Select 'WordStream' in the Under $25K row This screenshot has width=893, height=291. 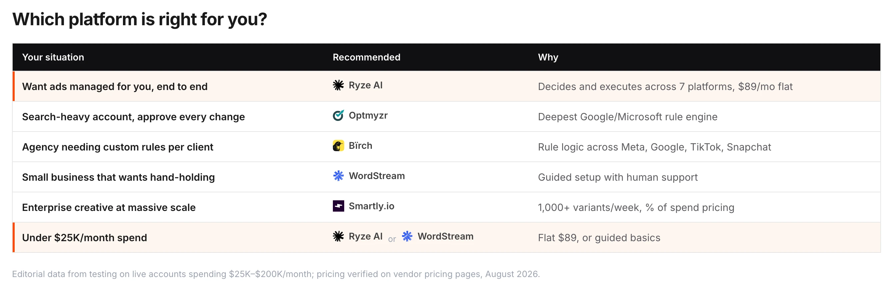[x=445, y=236]
